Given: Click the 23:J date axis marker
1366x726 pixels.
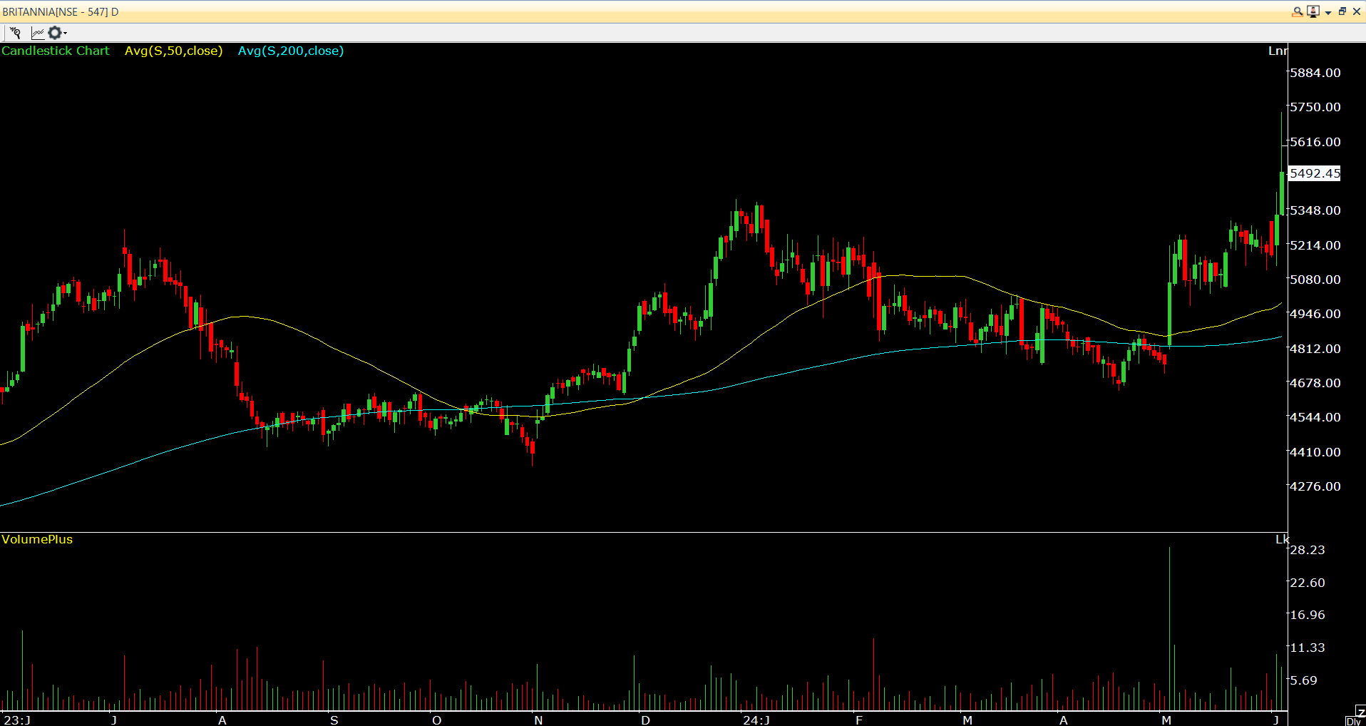Looking at the screenshot, I should point(17,720).
